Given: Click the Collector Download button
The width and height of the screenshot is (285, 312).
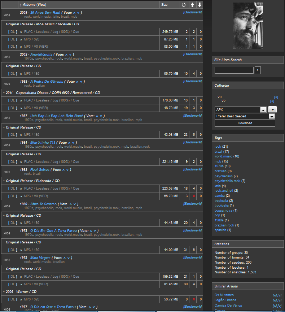Looking at the screenshot, I should [245, 123].
